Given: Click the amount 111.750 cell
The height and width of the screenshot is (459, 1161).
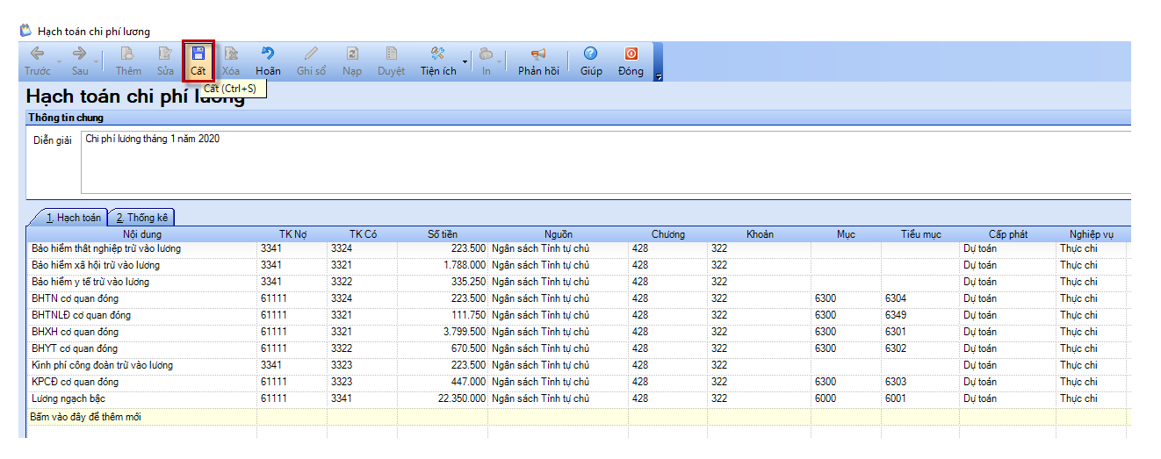Looking at the screenshot, I should click(443, 315).
